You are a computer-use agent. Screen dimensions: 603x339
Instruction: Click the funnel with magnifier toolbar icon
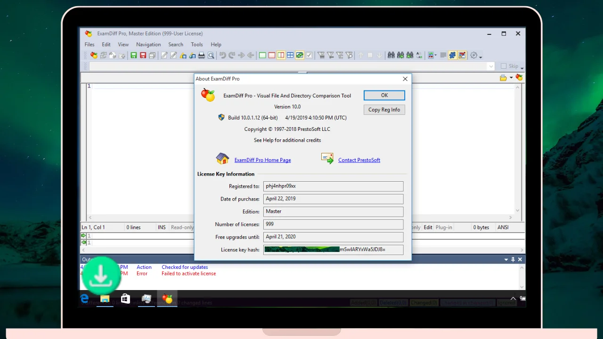[x=349, y=56]
